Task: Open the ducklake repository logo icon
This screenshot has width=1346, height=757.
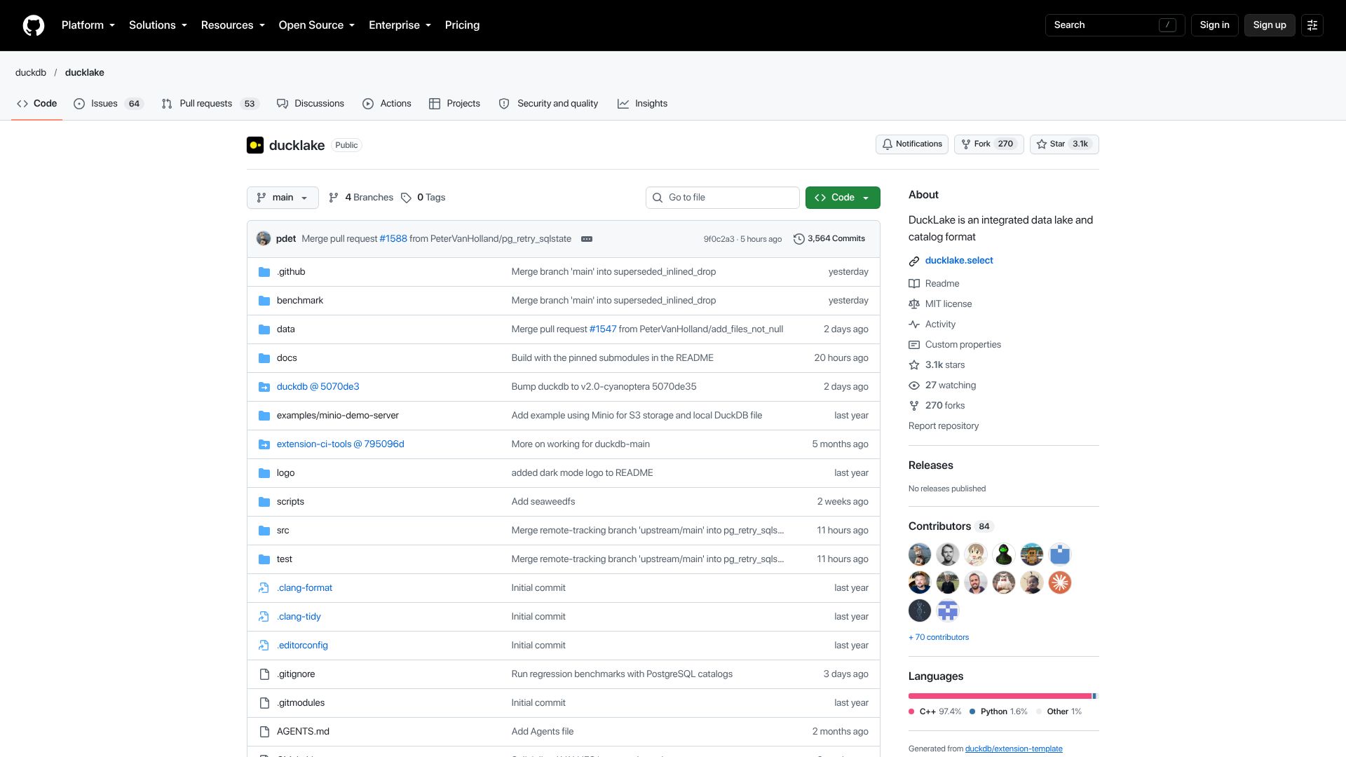Action: click(x=255, y=145)
